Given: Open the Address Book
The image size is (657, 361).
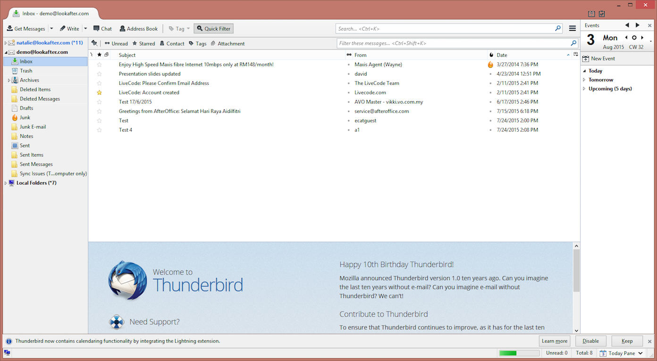Looking at the screenshot, I should (138, 29).
